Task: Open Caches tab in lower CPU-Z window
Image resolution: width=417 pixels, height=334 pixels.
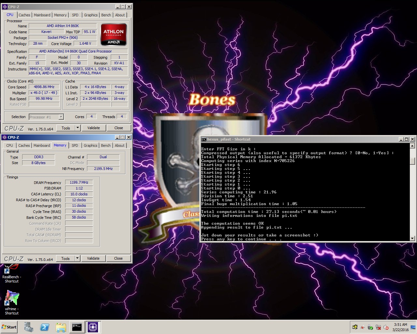Action: 24,145
